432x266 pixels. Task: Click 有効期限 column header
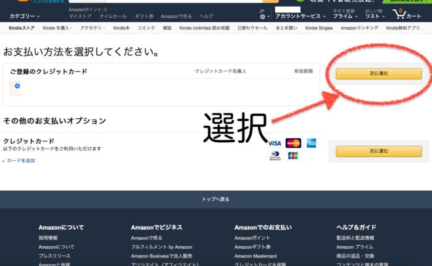click(x=304, y=71)
